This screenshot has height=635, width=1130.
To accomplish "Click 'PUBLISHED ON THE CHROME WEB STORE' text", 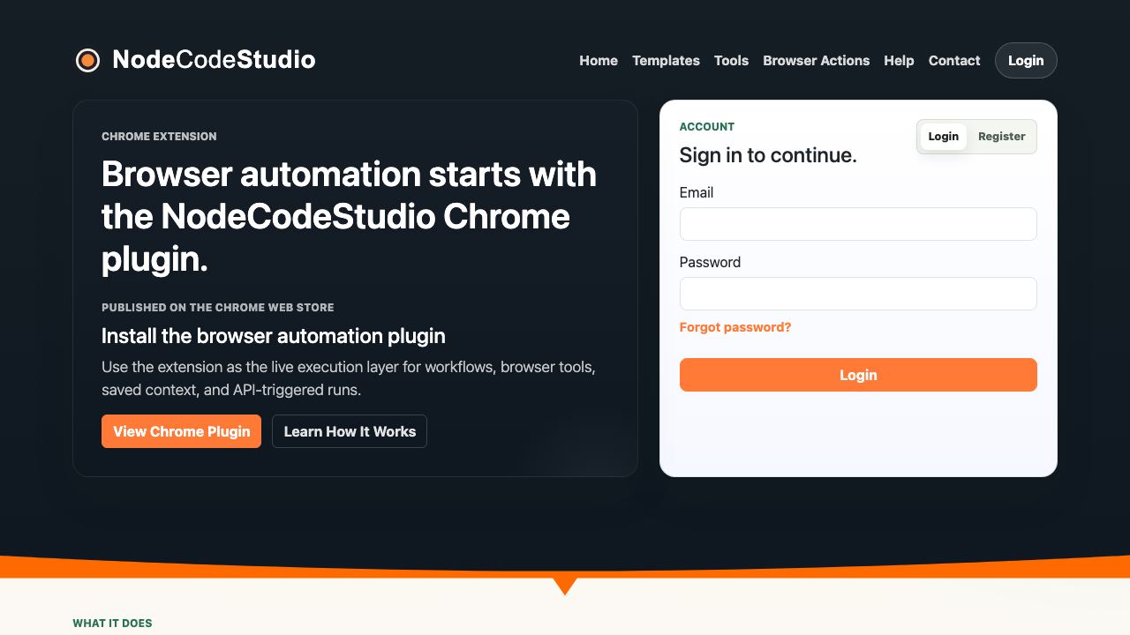I will pos(218,308).
